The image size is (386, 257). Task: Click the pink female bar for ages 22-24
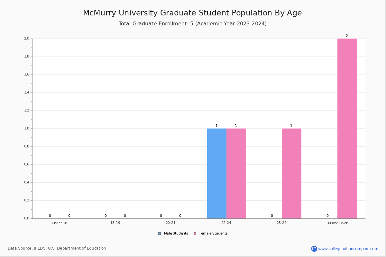coord(236,173)
